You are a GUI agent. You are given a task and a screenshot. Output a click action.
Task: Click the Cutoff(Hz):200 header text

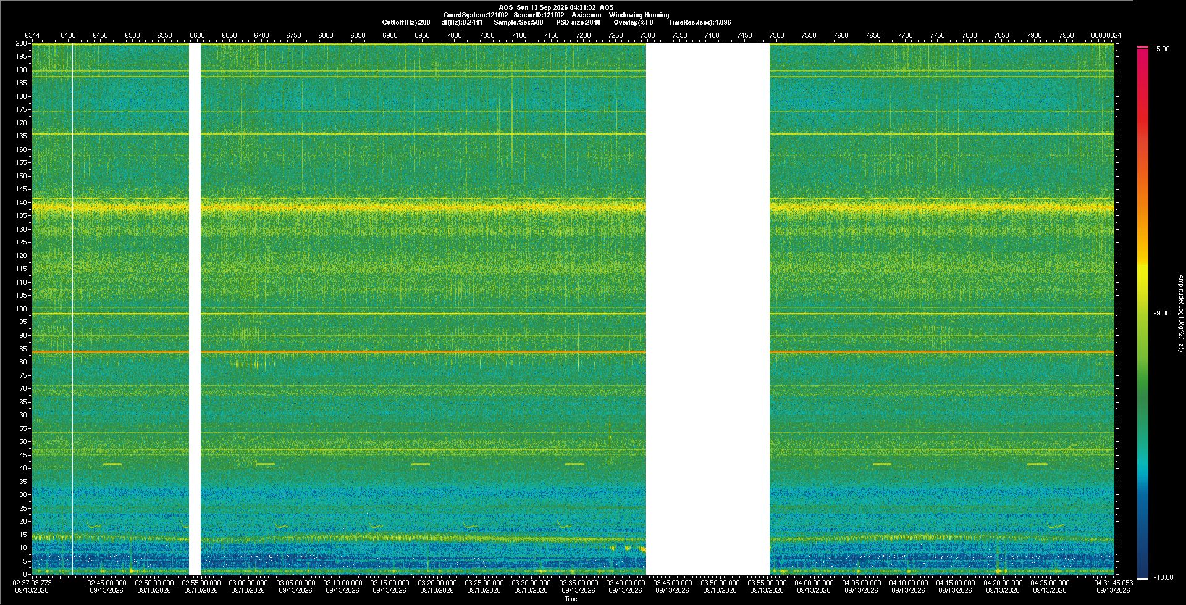(x=406, y=22)
